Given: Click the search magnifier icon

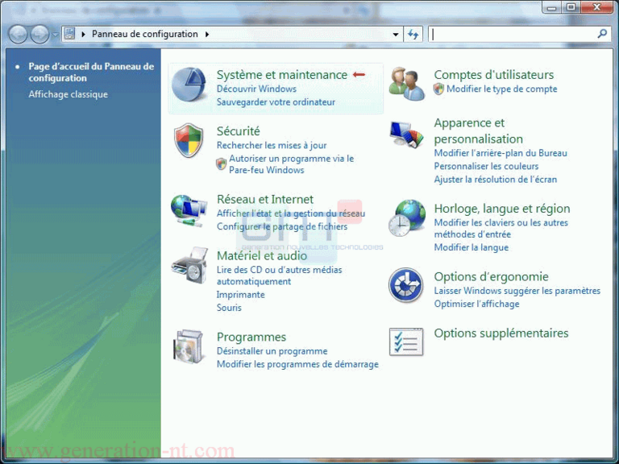Looking at the screenshot, I should click(x=602, y=34).
